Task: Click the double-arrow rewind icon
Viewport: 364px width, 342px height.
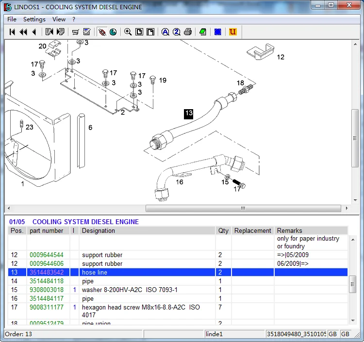Action: 23,32
